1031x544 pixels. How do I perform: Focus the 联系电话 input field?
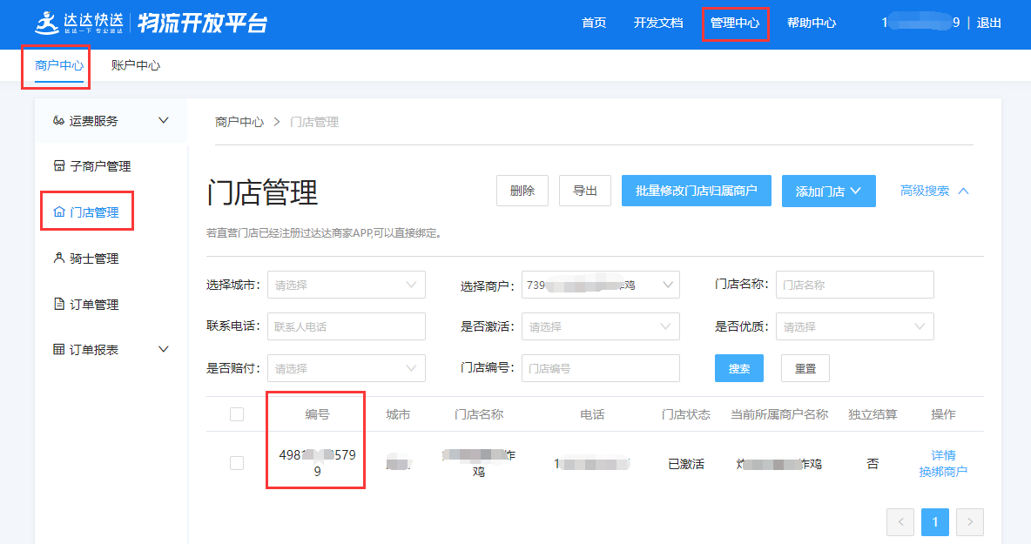(347, 326)
